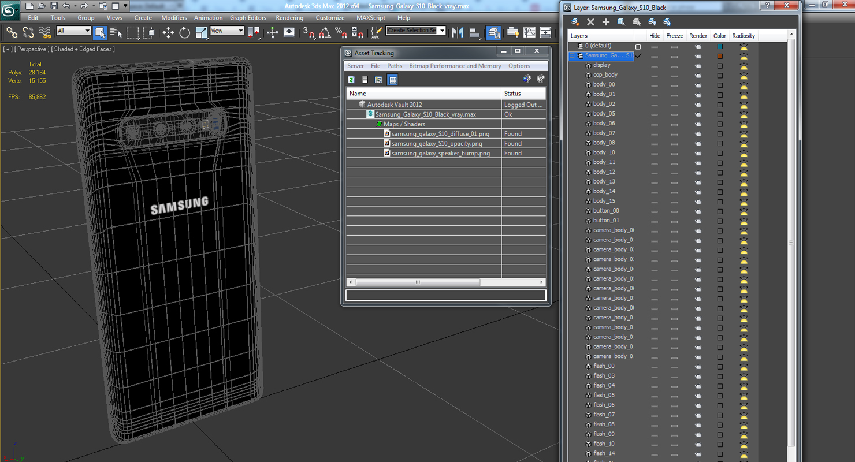Activate the Select Object tool
This screenshot has height=462, width=855.
click(x=99, y=32)
